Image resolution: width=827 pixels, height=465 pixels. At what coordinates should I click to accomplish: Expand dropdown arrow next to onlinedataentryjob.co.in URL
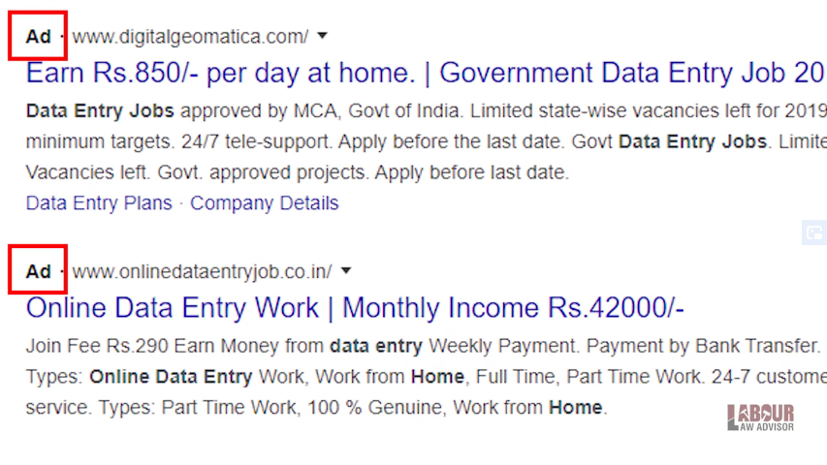click(x=346, y=270)
